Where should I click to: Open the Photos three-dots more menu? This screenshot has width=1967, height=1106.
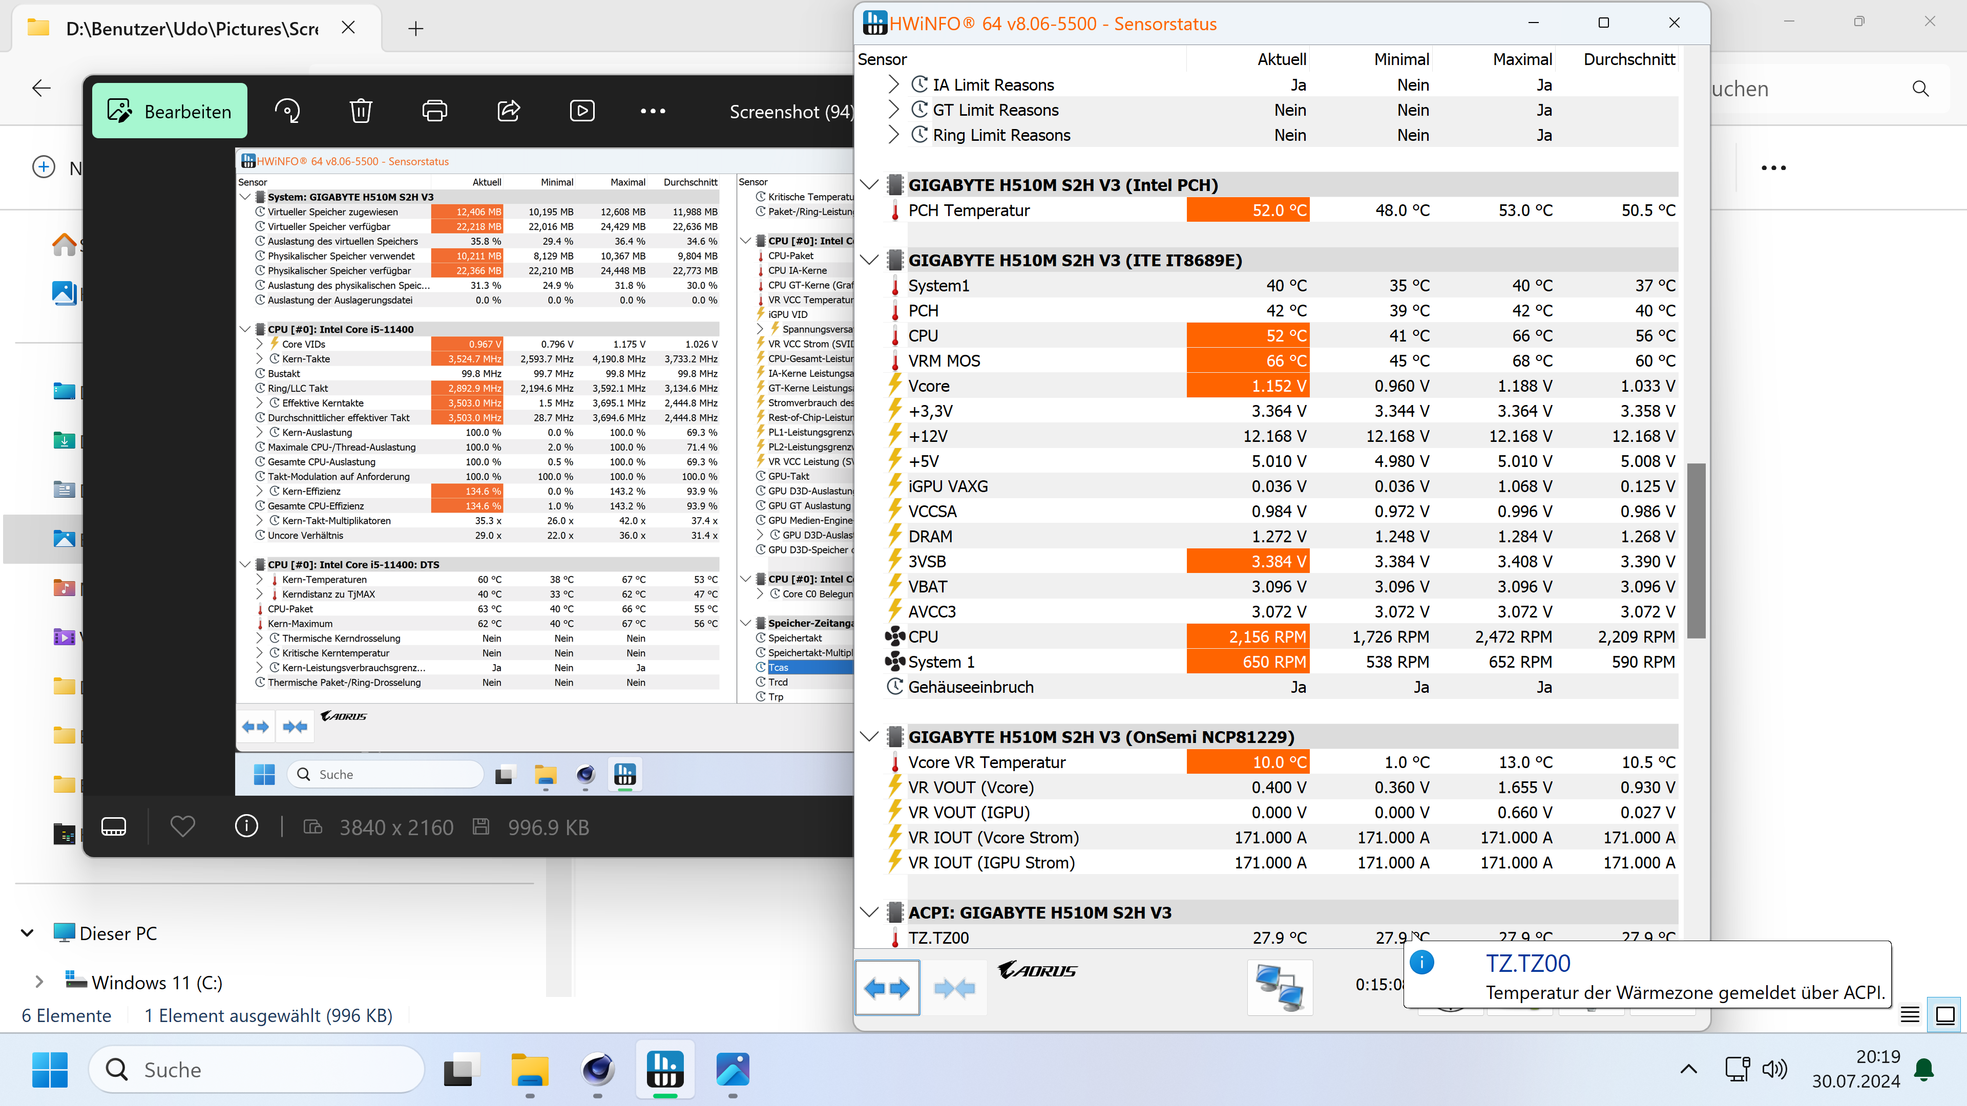[x=653, y=112]
